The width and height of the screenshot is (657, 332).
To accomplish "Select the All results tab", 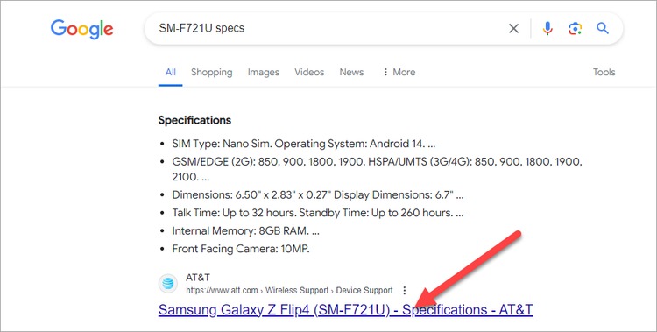I will click(x=171, y=72).
